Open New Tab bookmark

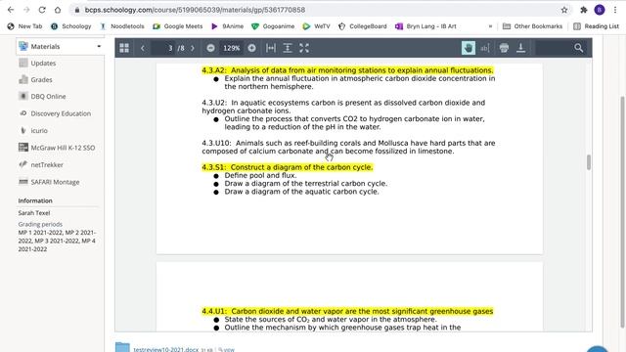coord(24,26)
